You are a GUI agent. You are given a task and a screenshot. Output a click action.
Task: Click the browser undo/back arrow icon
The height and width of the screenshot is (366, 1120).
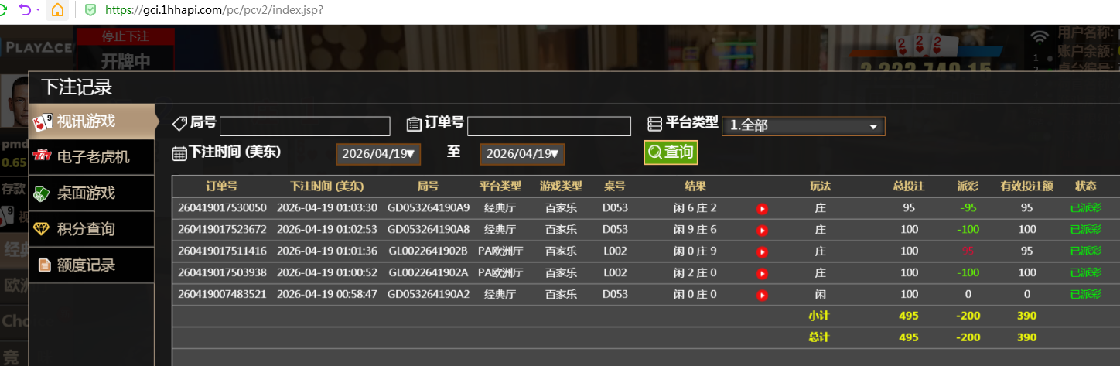pos(26,10)
